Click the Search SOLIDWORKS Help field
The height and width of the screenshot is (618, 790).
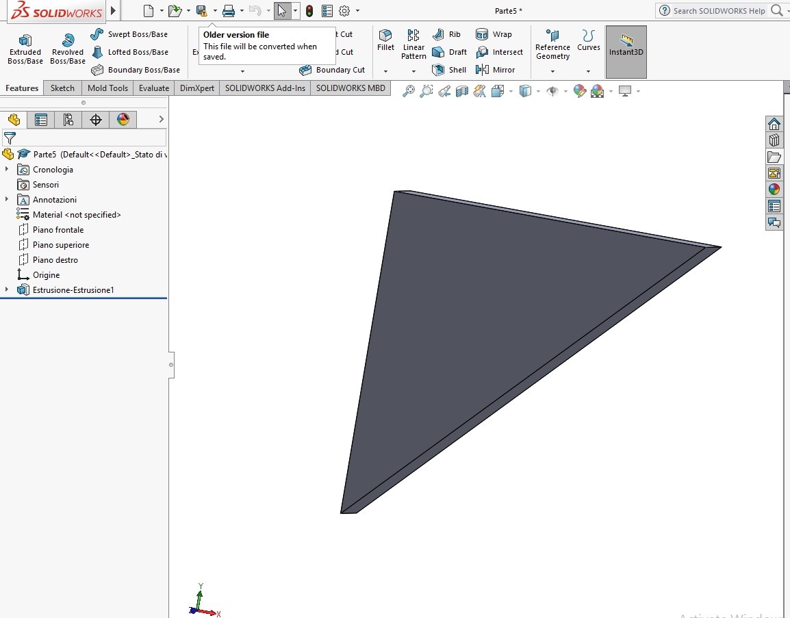pyautogui.click(x=719, y=10)
